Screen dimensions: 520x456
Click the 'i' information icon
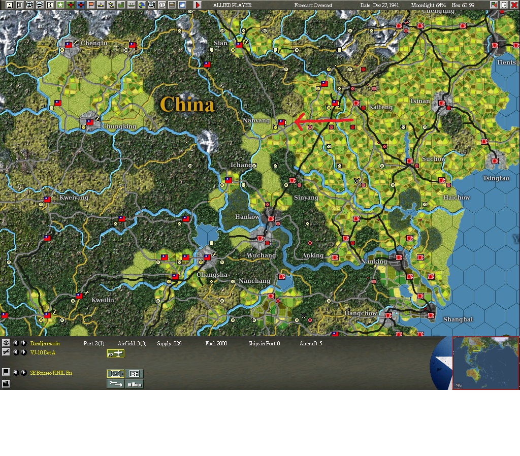click(x=50, y=5)
